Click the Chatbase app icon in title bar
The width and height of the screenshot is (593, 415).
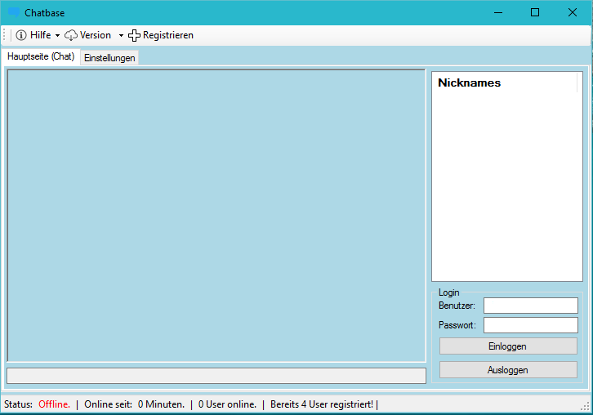14,12
